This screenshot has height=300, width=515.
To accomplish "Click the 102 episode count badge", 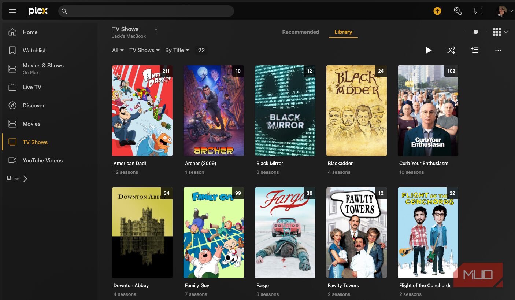I will point(451,71).
